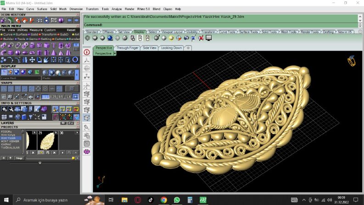Open the Plastic material dropdown
This screenshot has height=205, width=364.
click(x=58, y=78)
